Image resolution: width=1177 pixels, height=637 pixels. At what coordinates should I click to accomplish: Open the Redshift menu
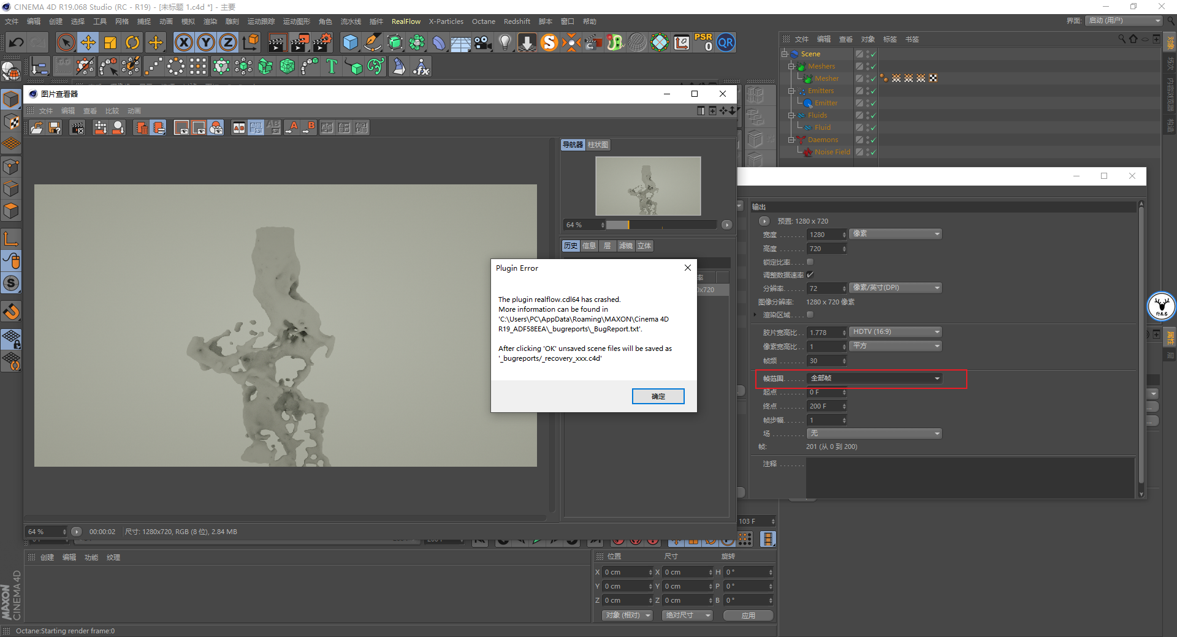point(517,21)
